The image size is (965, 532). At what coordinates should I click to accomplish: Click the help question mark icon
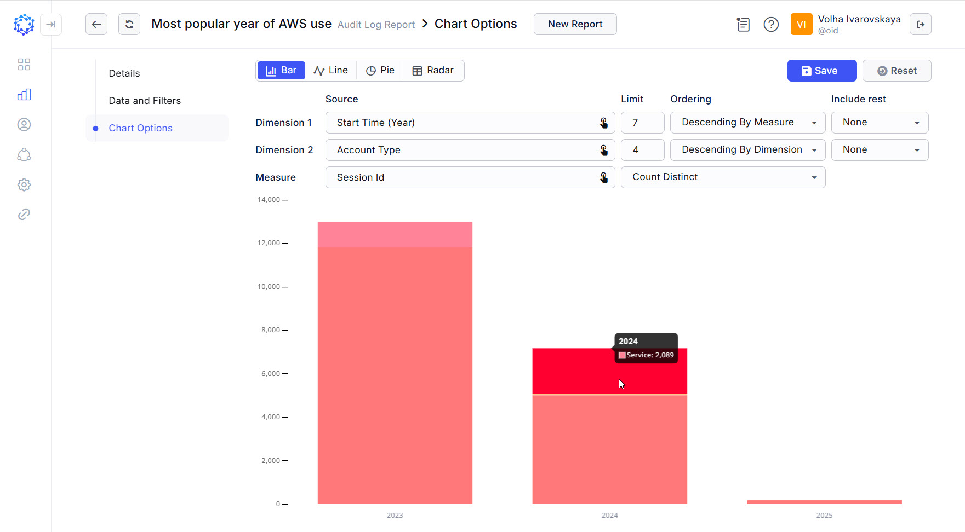771,24
